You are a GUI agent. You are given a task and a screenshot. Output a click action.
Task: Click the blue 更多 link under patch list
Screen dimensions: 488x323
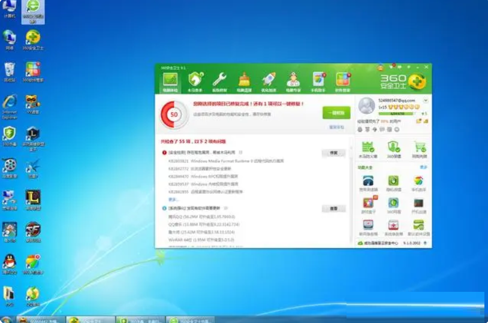[x=173, y=200]
